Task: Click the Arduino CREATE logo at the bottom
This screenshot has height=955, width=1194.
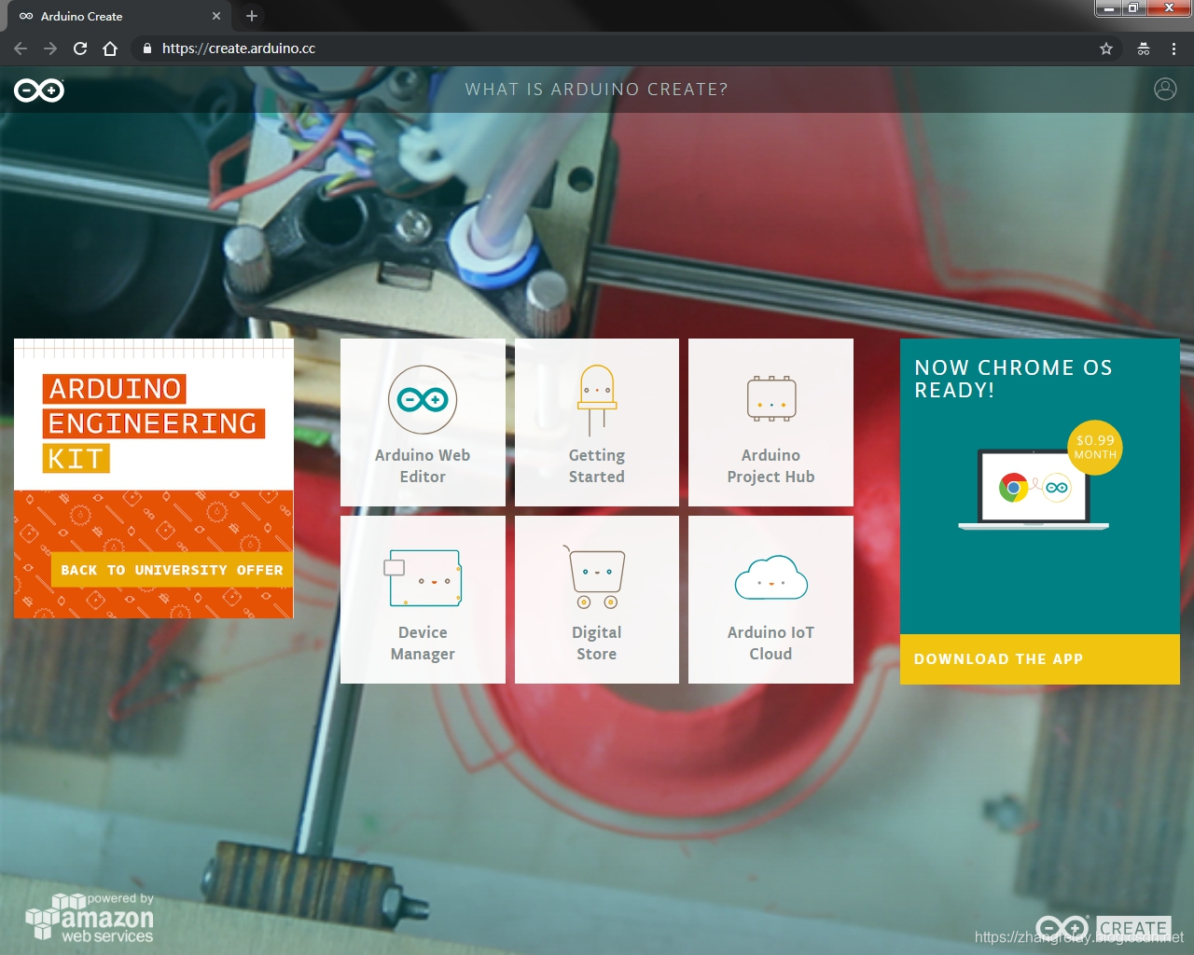Action: [x=1104, y=928]
